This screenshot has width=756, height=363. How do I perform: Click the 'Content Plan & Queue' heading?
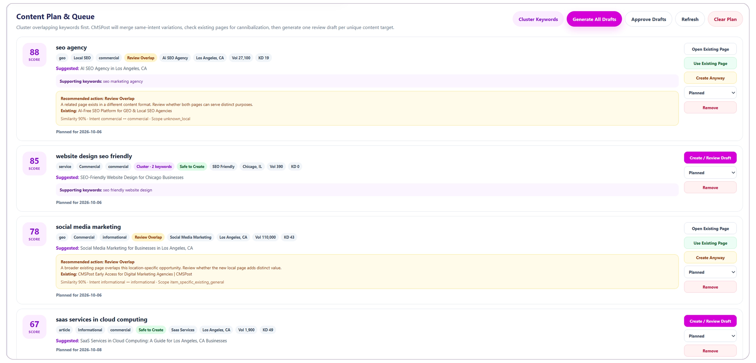click(55, 16)
